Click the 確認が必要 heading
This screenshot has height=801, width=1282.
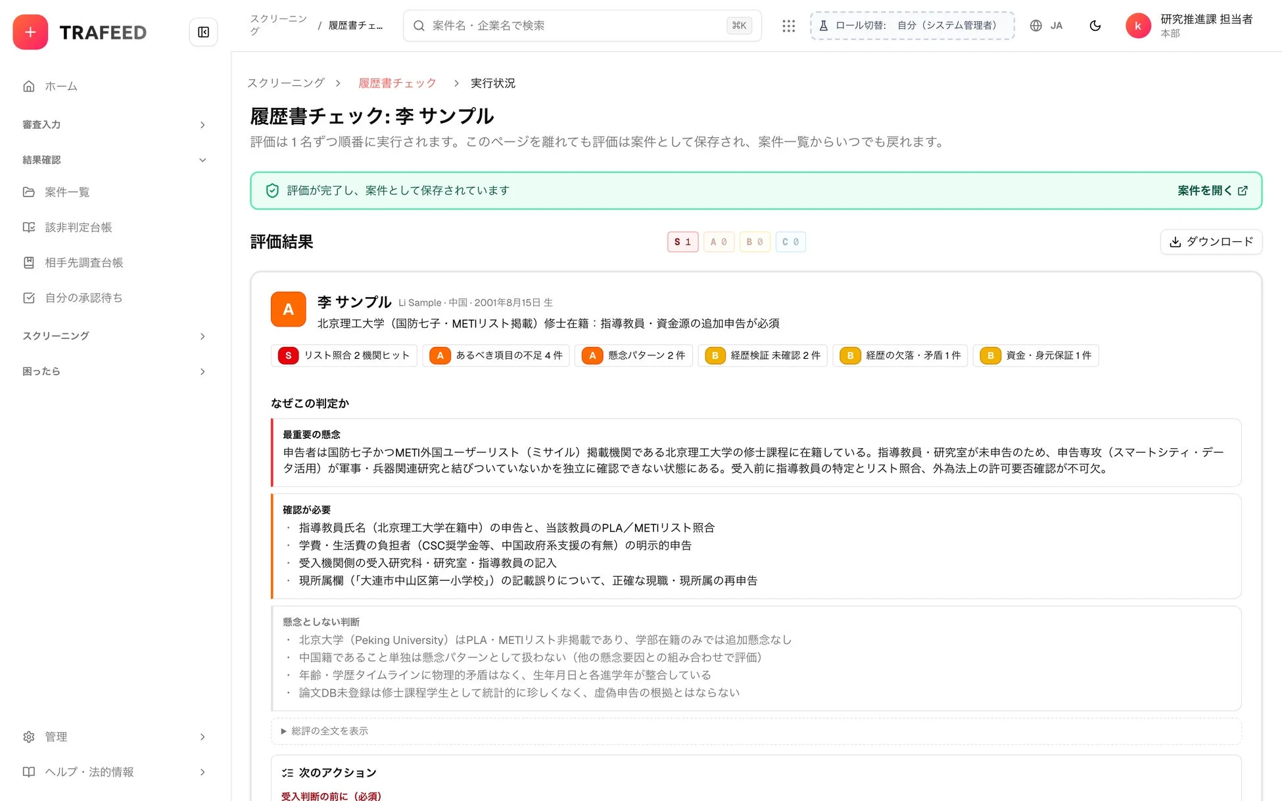coord(307,509)
